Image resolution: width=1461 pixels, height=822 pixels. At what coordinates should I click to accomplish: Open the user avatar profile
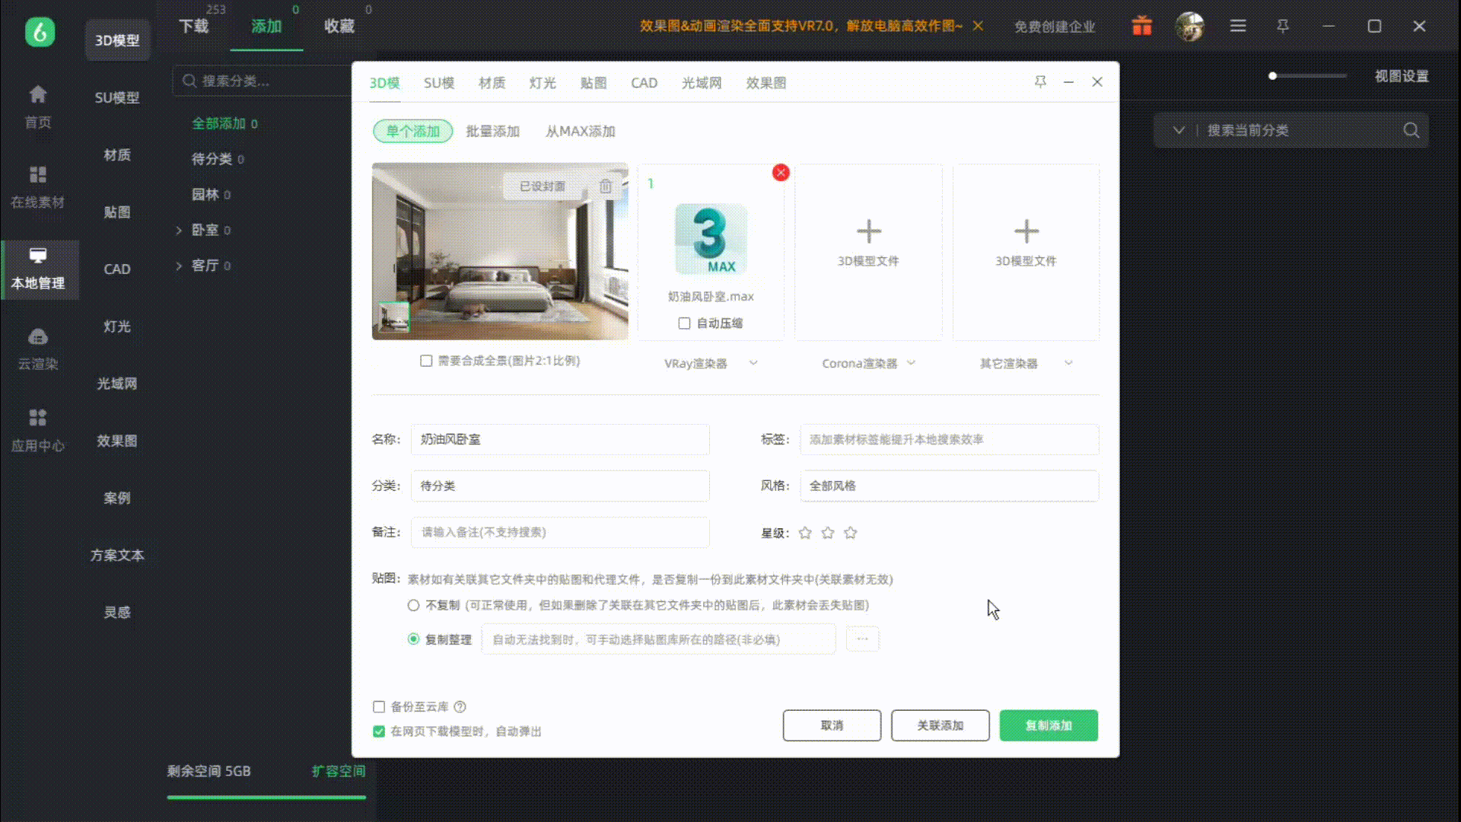pyautogui.click(x=1190, y=26)
